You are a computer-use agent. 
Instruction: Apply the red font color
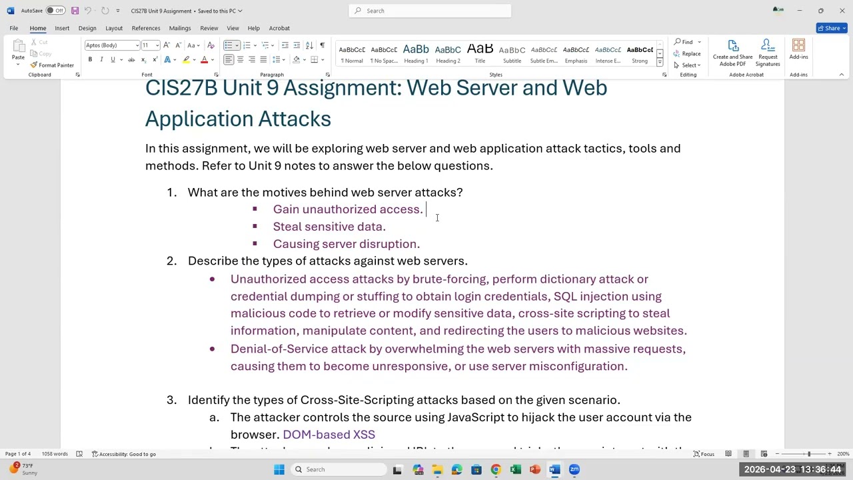pos(204,60)
